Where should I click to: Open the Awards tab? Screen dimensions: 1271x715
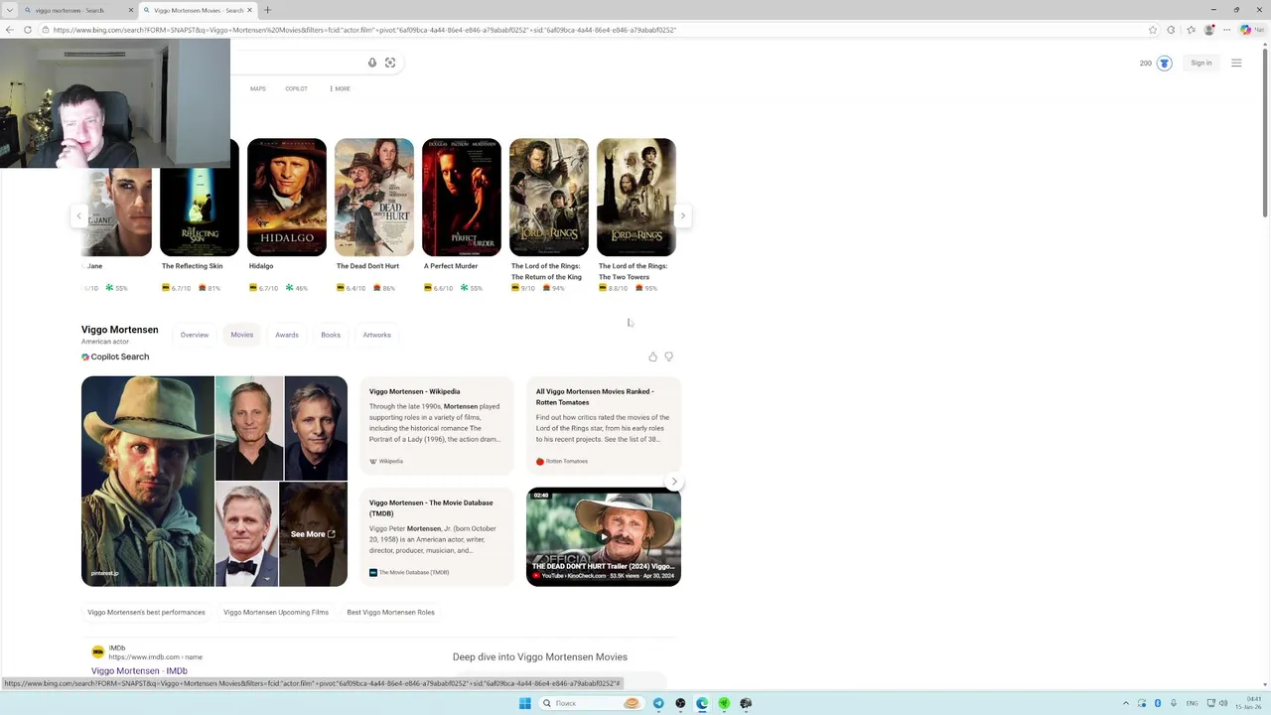[x=287, y=335]
